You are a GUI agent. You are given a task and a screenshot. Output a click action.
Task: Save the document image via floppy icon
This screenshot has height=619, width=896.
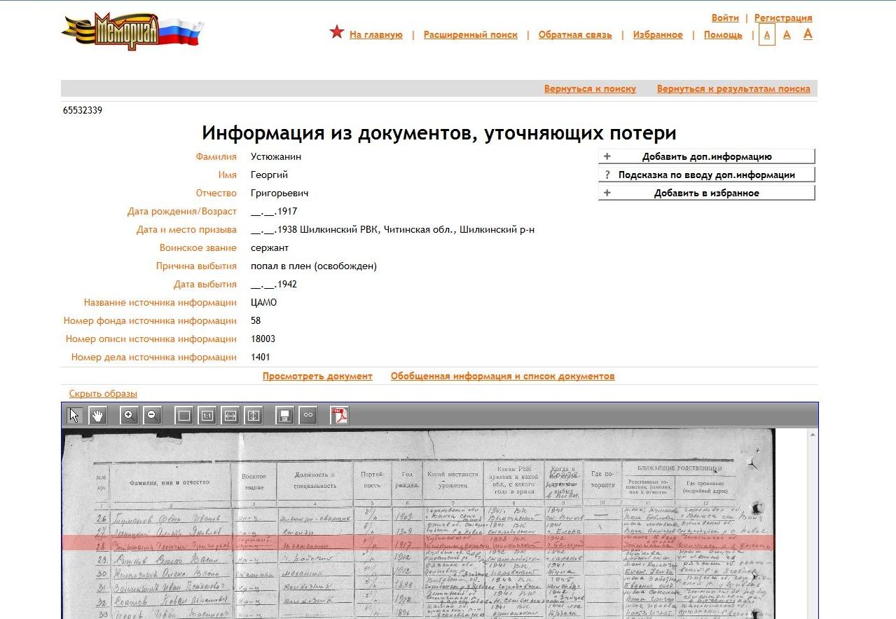coord(284,415)
